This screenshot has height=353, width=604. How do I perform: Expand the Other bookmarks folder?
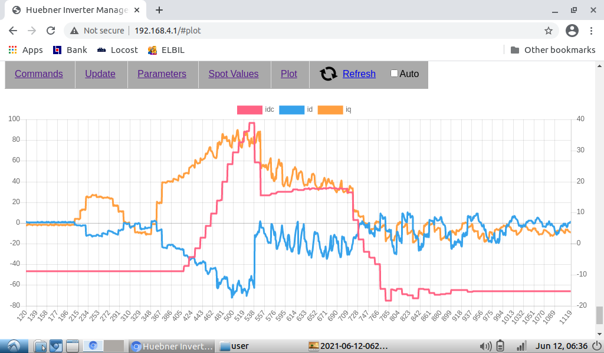(553, 50)
